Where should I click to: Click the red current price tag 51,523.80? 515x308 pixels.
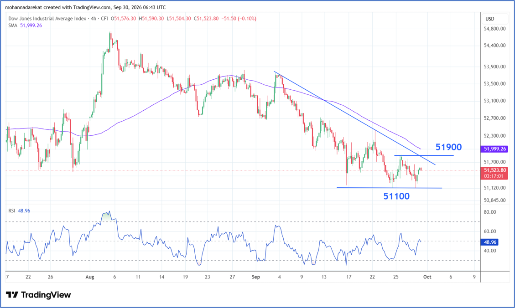[x=494, y=170]
